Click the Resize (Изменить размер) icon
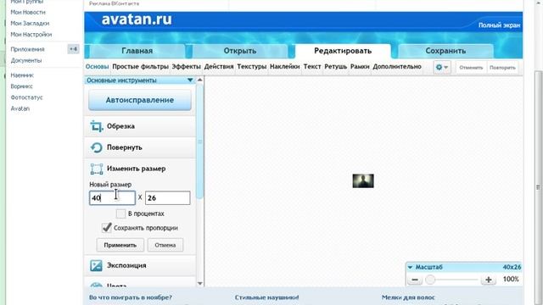The image size is (543, 305). [97, 169]
